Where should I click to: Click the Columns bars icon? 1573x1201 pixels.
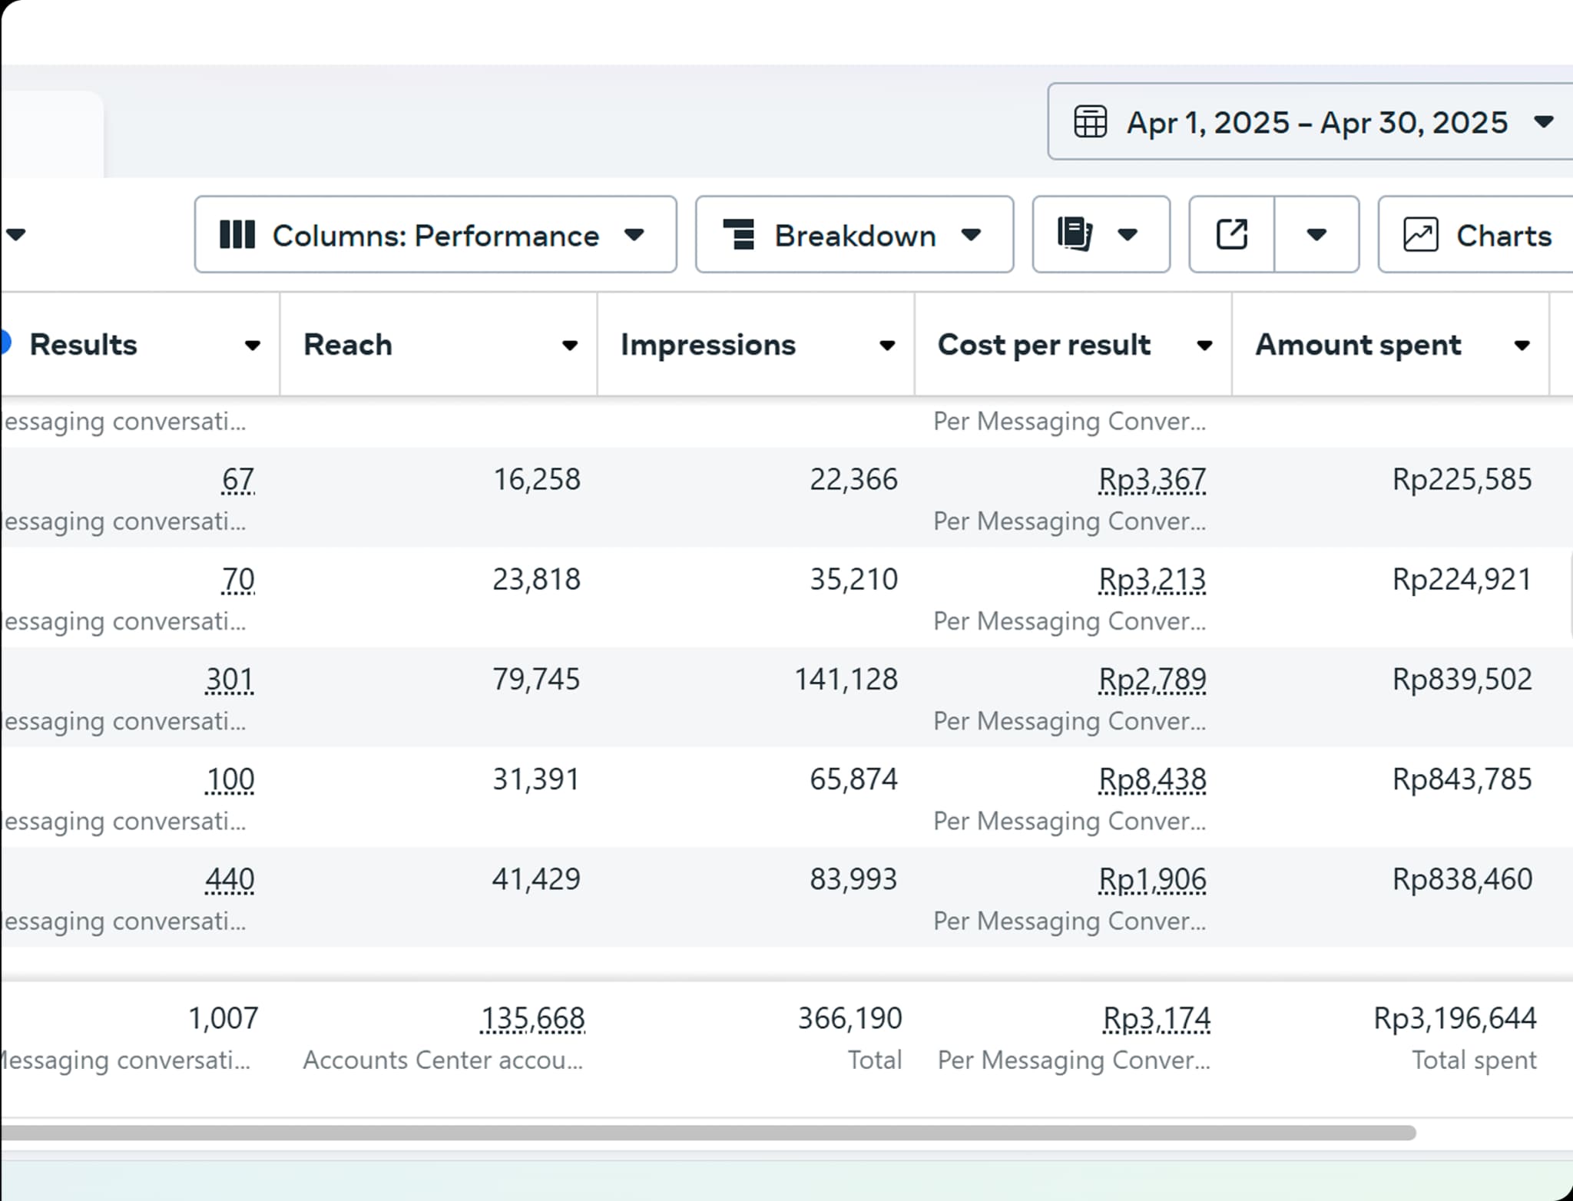pyautogui.click(x=237, y=235)
